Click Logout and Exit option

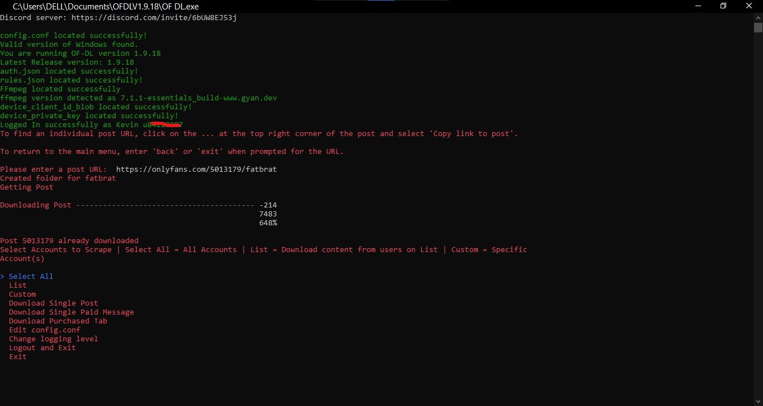pos(42,347)
